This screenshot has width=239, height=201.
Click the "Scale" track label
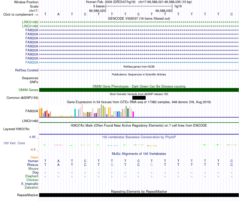coord(34,6)
